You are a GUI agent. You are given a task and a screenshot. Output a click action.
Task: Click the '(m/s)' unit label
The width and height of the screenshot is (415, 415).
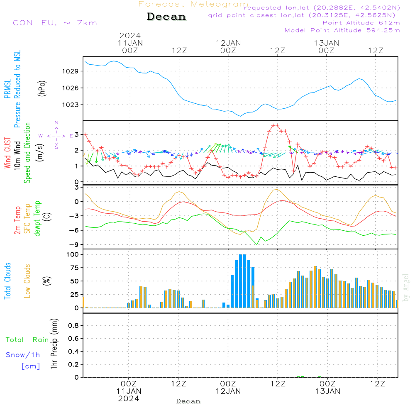pyautogui.click(x=40, y=153)
